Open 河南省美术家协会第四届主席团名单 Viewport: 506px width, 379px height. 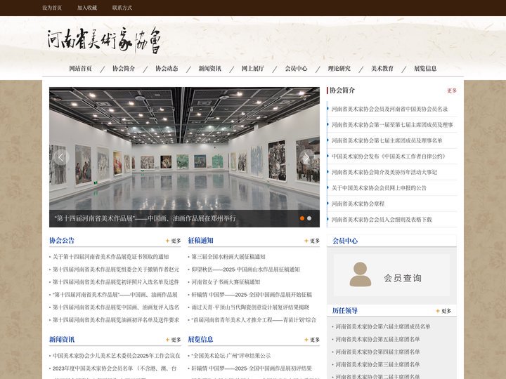point(377,352)
